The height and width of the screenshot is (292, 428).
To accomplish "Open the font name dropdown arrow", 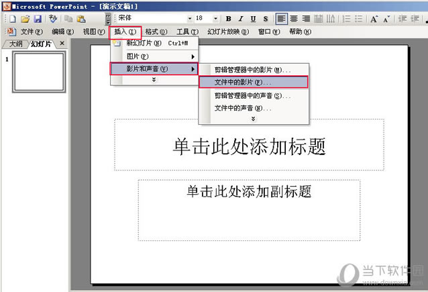I will coord(190,19).
